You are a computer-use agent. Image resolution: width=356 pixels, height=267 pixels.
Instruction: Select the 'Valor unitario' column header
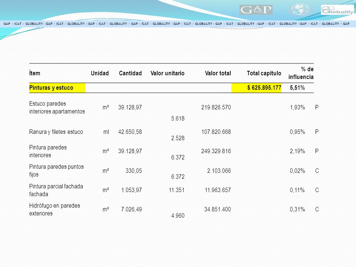point(167,73)
